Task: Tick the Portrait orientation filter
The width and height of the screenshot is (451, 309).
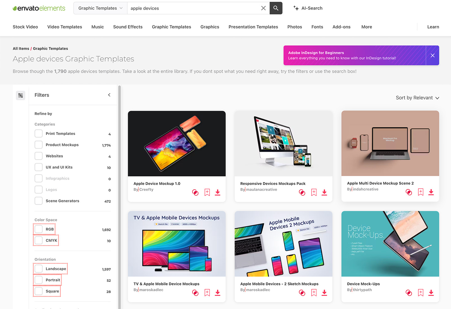Action: coord(39,280)
